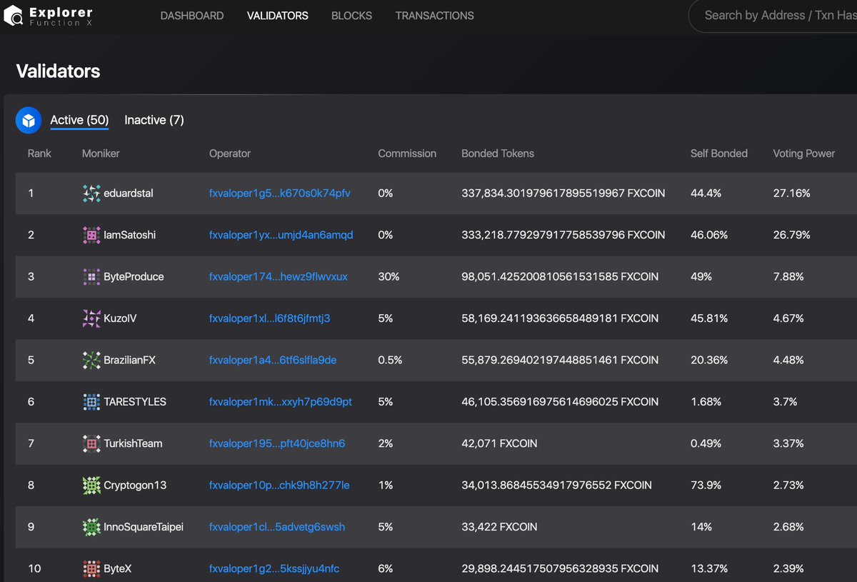This screenshot has height=582, width=857.
Task: Click the 30% commission value
Action: click(389, 276)
